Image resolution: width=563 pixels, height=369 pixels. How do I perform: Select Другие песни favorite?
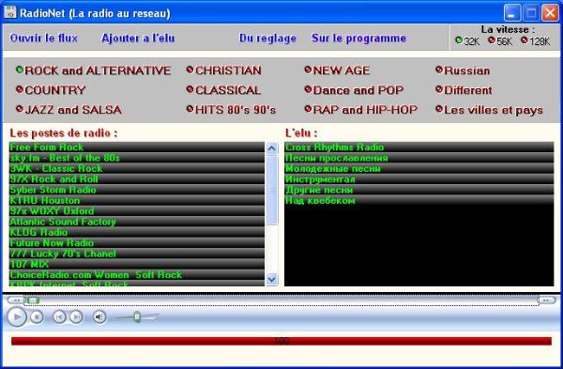pos(419,190)
